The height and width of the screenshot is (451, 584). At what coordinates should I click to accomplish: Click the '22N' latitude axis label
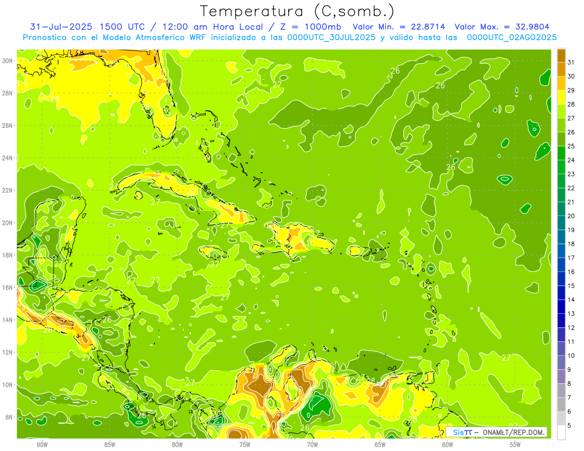point(7,190)
